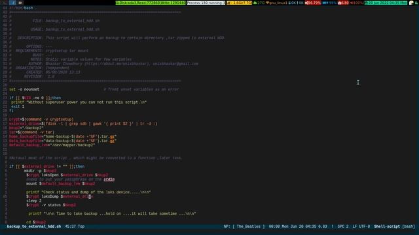Click the white tray icon after the clock
Viewport: 419px width, 235px height.
tap(411, 3)
